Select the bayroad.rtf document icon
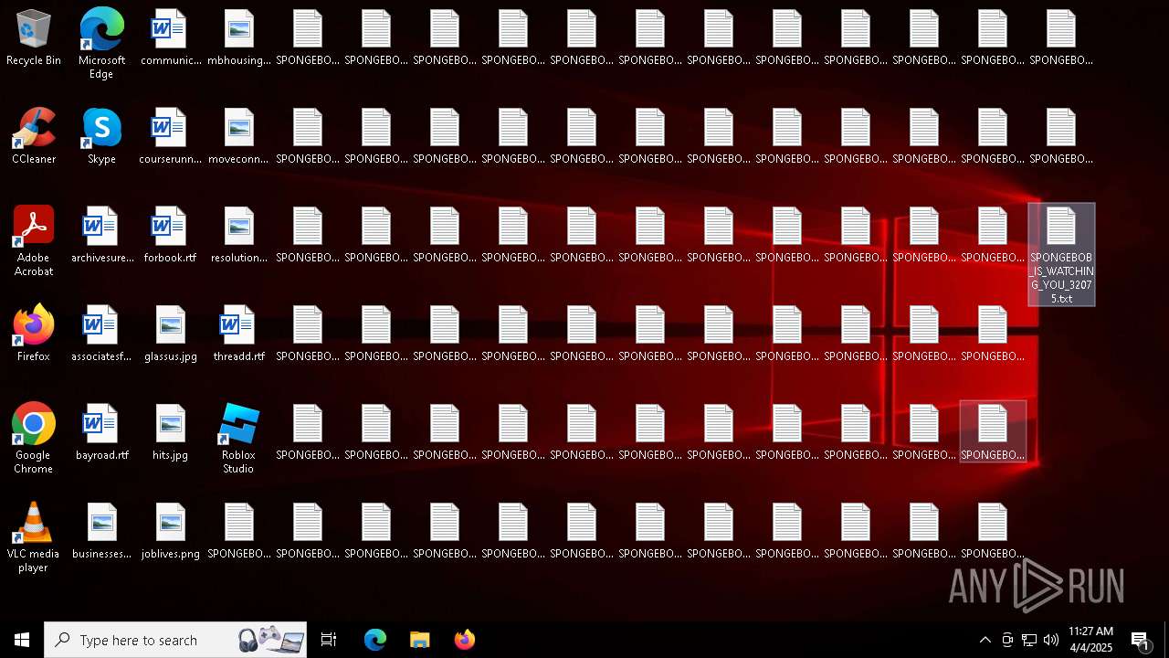 coord(101,432)
